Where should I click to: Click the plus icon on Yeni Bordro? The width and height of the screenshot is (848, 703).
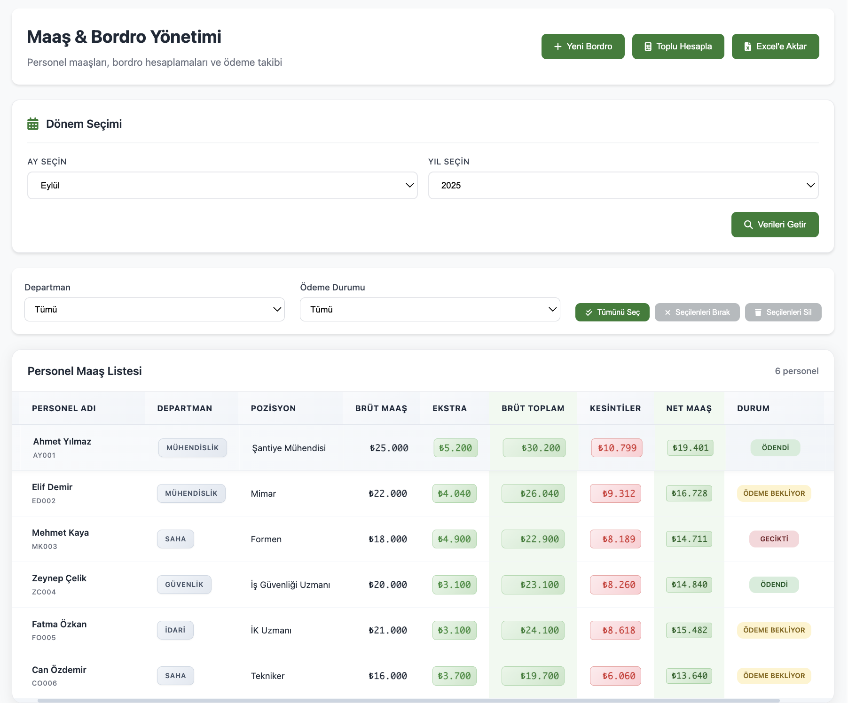point(557,47)
